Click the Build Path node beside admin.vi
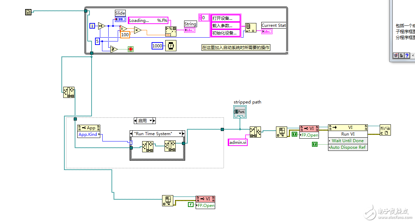Viewport: 415px width, 223px height. tap(255, 132)
